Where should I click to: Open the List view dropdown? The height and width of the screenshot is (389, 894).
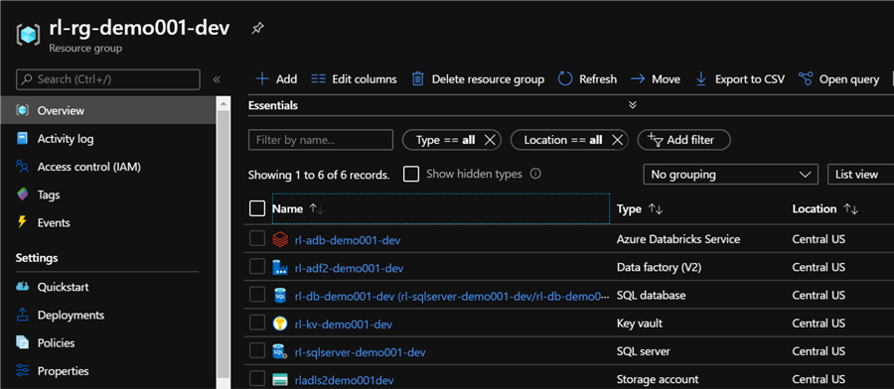tap(860, 175)
